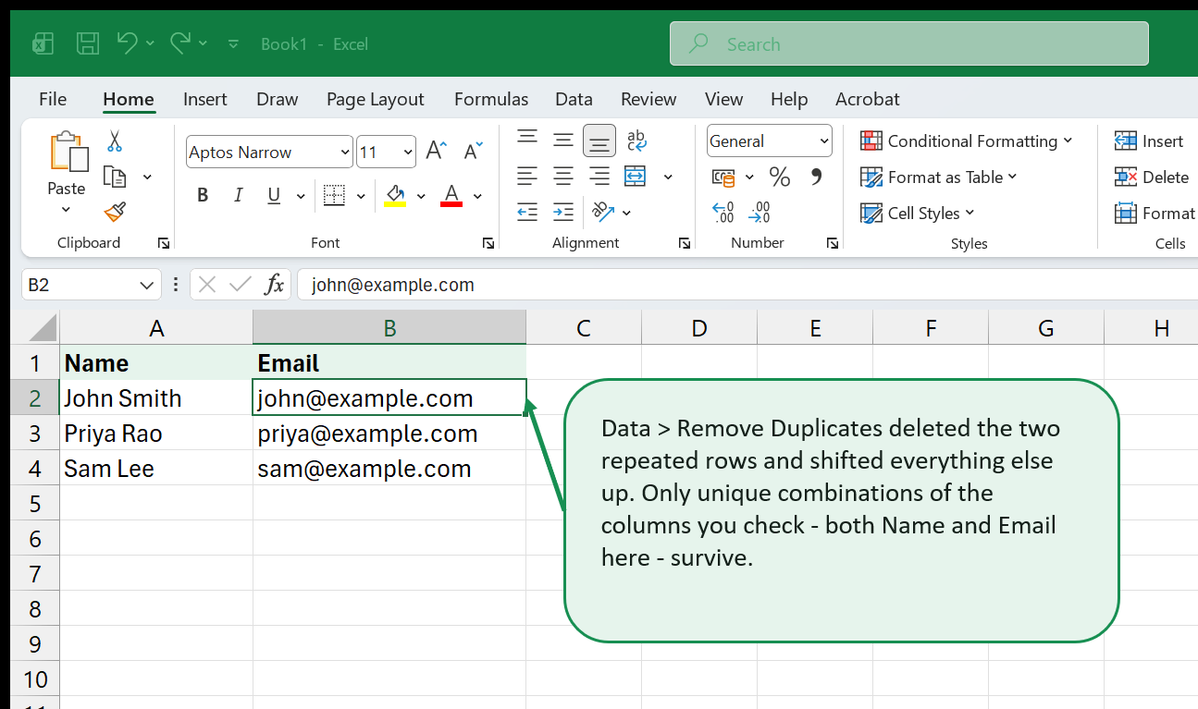Image resolution: width=1198 pixels, height=709 pixels.
Task: Expand the Copy dropdown arrow
Action: (x=147, y=177)
